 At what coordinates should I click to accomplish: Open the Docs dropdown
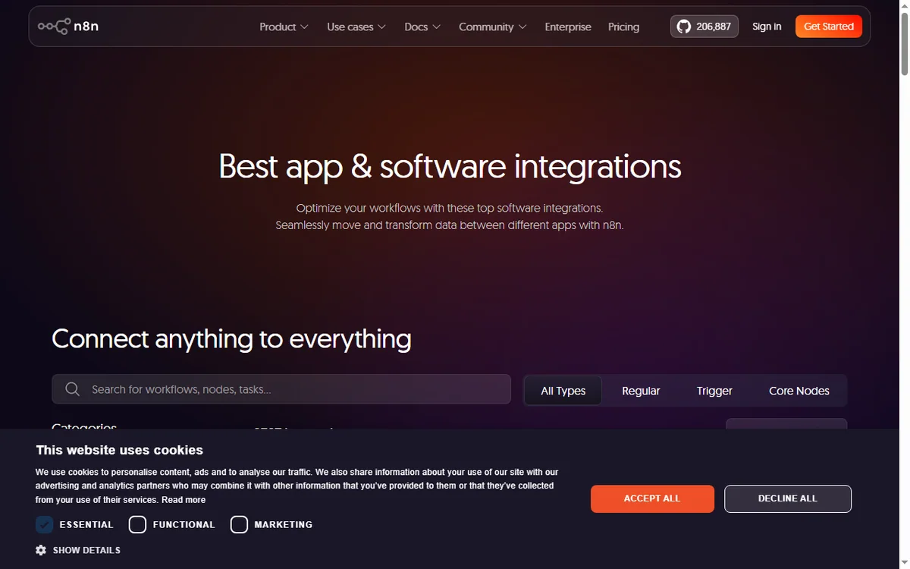[422, 27]
